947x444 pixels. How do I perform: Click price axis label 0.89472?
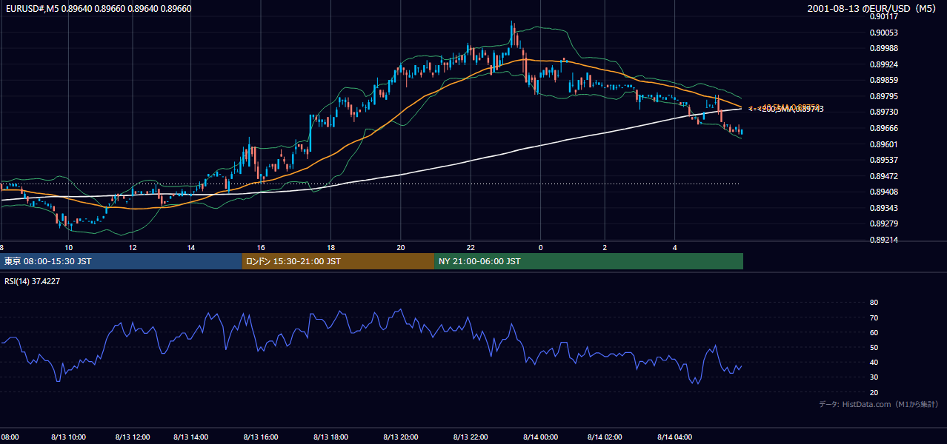tap(884, 176)
